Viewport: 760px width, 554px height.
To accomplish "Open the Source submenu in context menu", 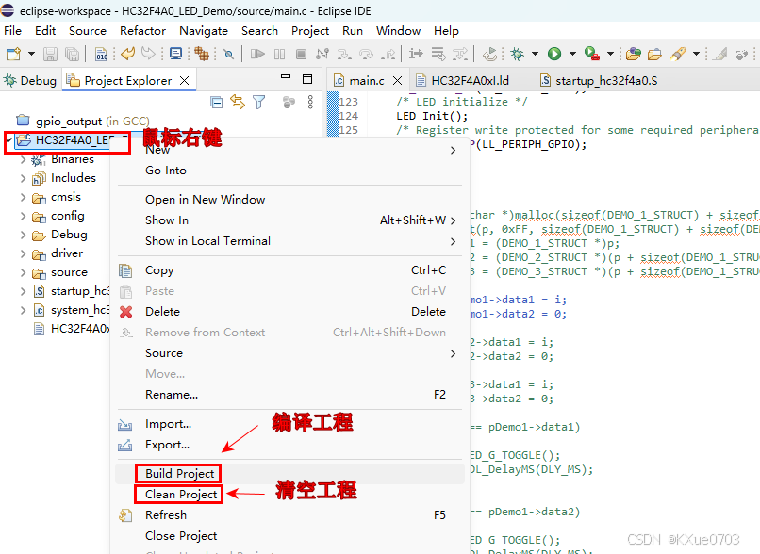I will (x=289, y=353).
